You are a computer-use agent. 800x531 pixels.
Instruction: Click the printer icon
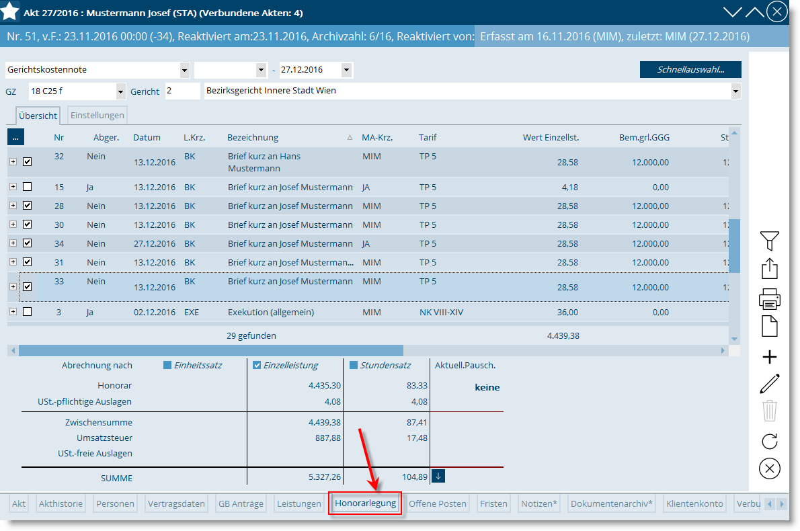[769, 299]
